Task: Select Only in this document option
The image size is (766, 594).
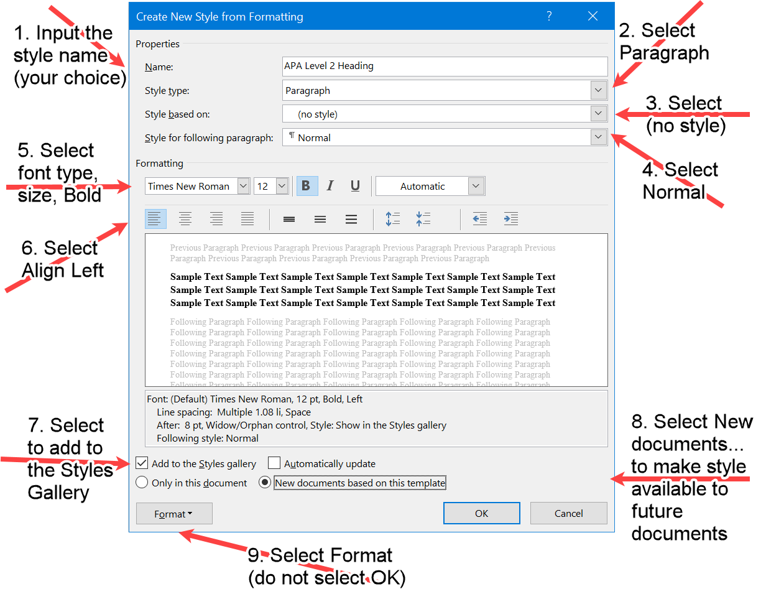Action: coord(142,482)
